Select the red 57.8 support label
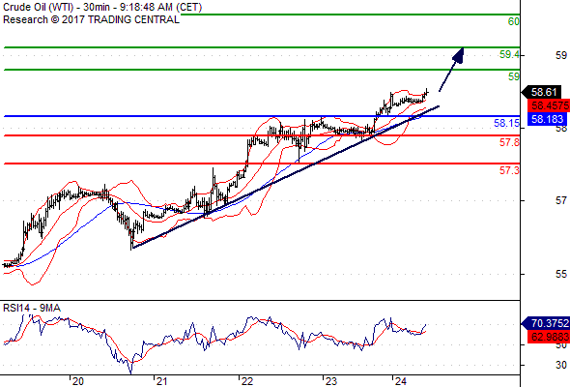This screenshot has width=570, height=387. tap(509, 142)
